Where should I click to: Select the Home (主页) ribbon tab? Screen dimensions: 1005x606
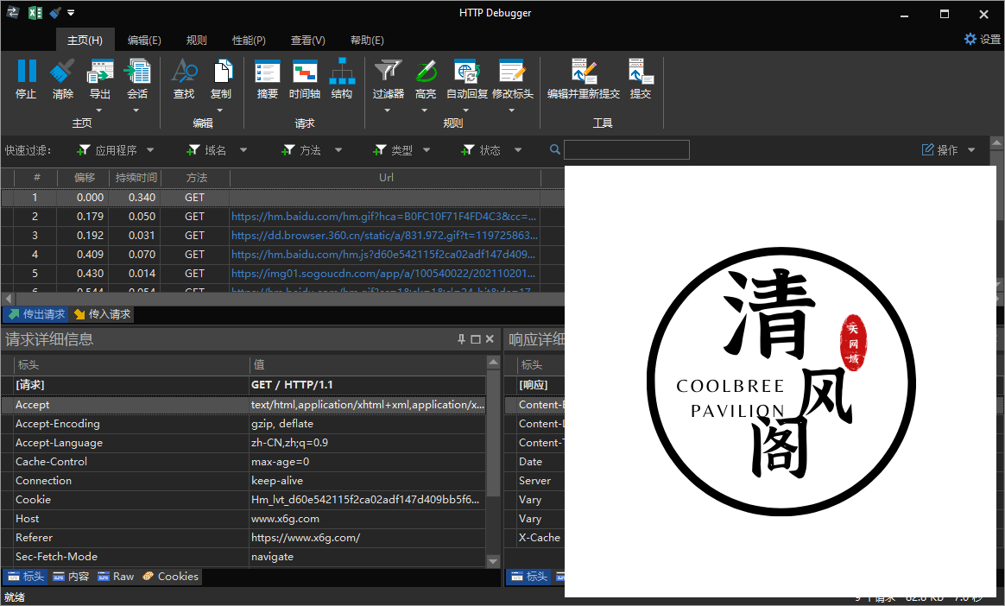pyautogui.click(x=85, y=40)
